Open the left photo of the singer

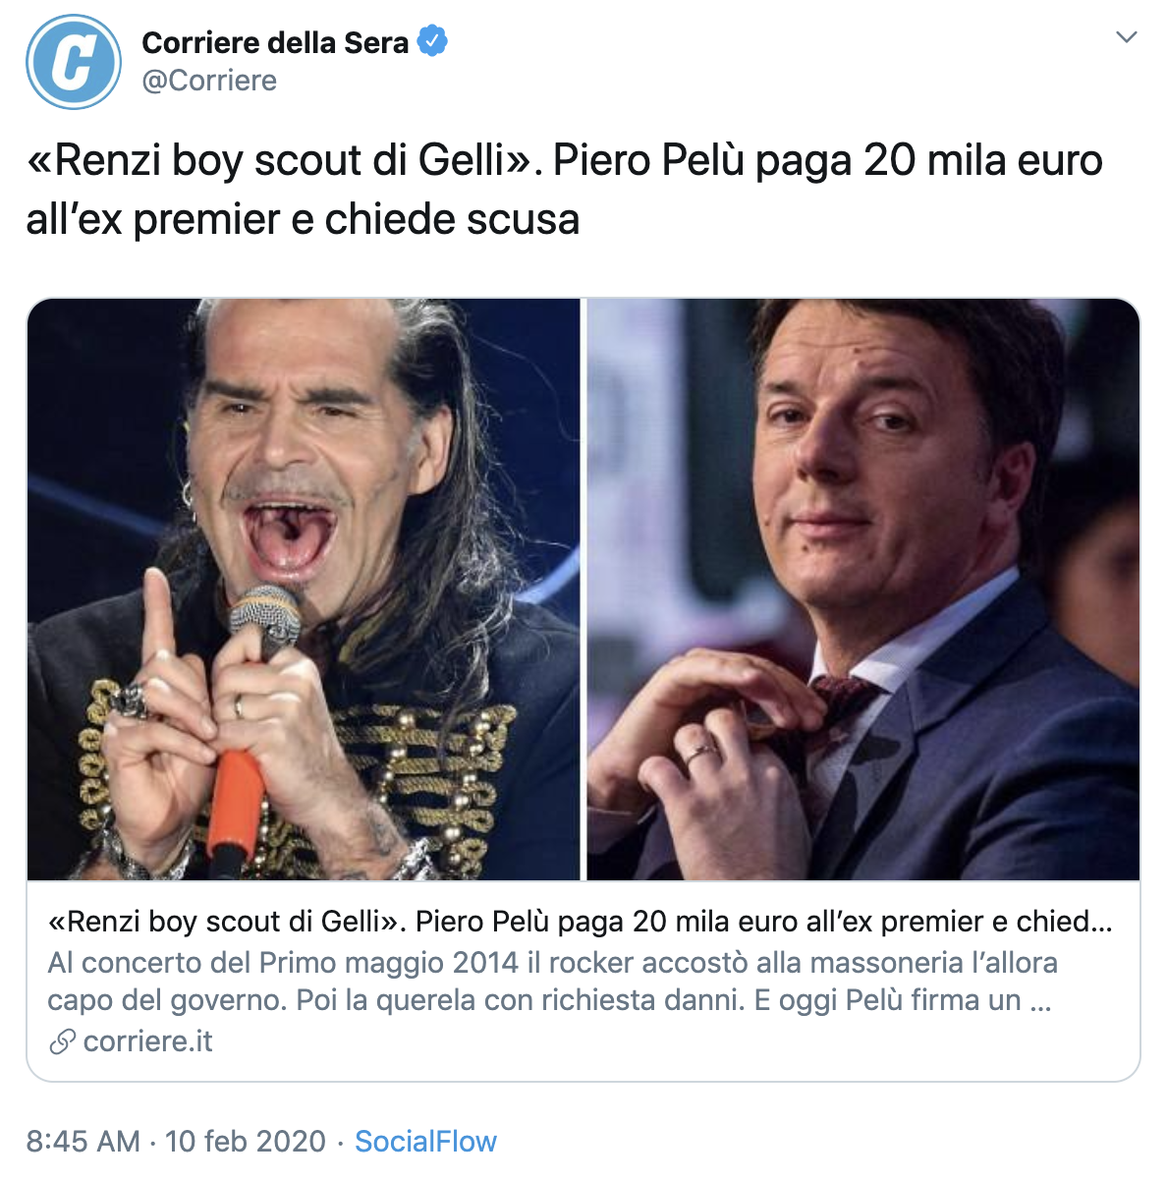(304, 590)
